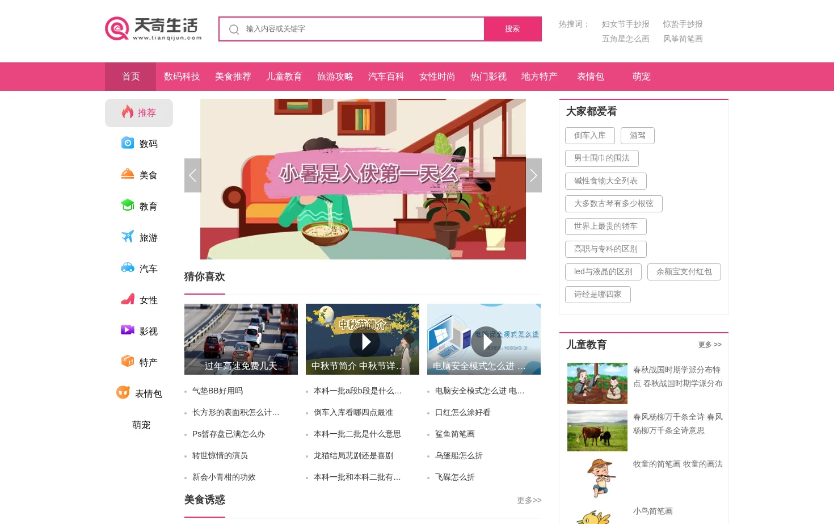Open the 汽车百科 navigation tab
Screen dimensions: 834x524
pyautogui.click(x=386, y=77)
